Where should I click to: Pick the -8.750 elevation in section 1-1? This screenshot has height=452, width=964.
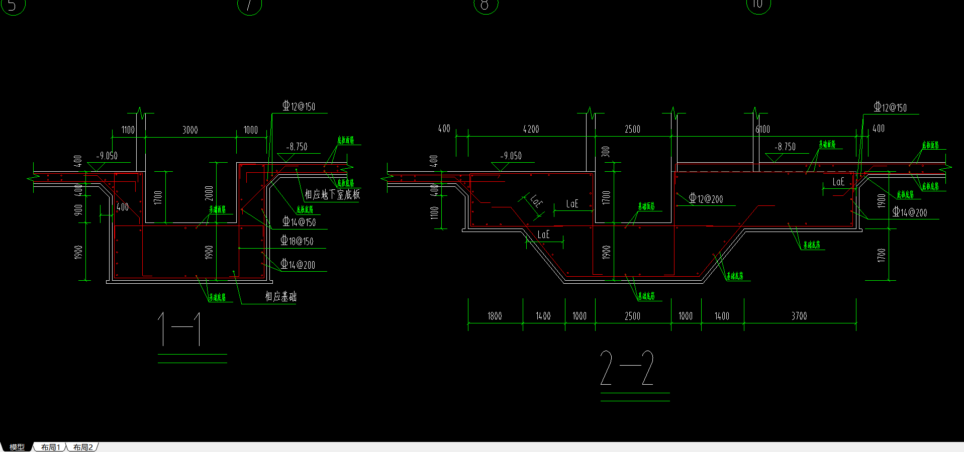(x=297, y=147)
